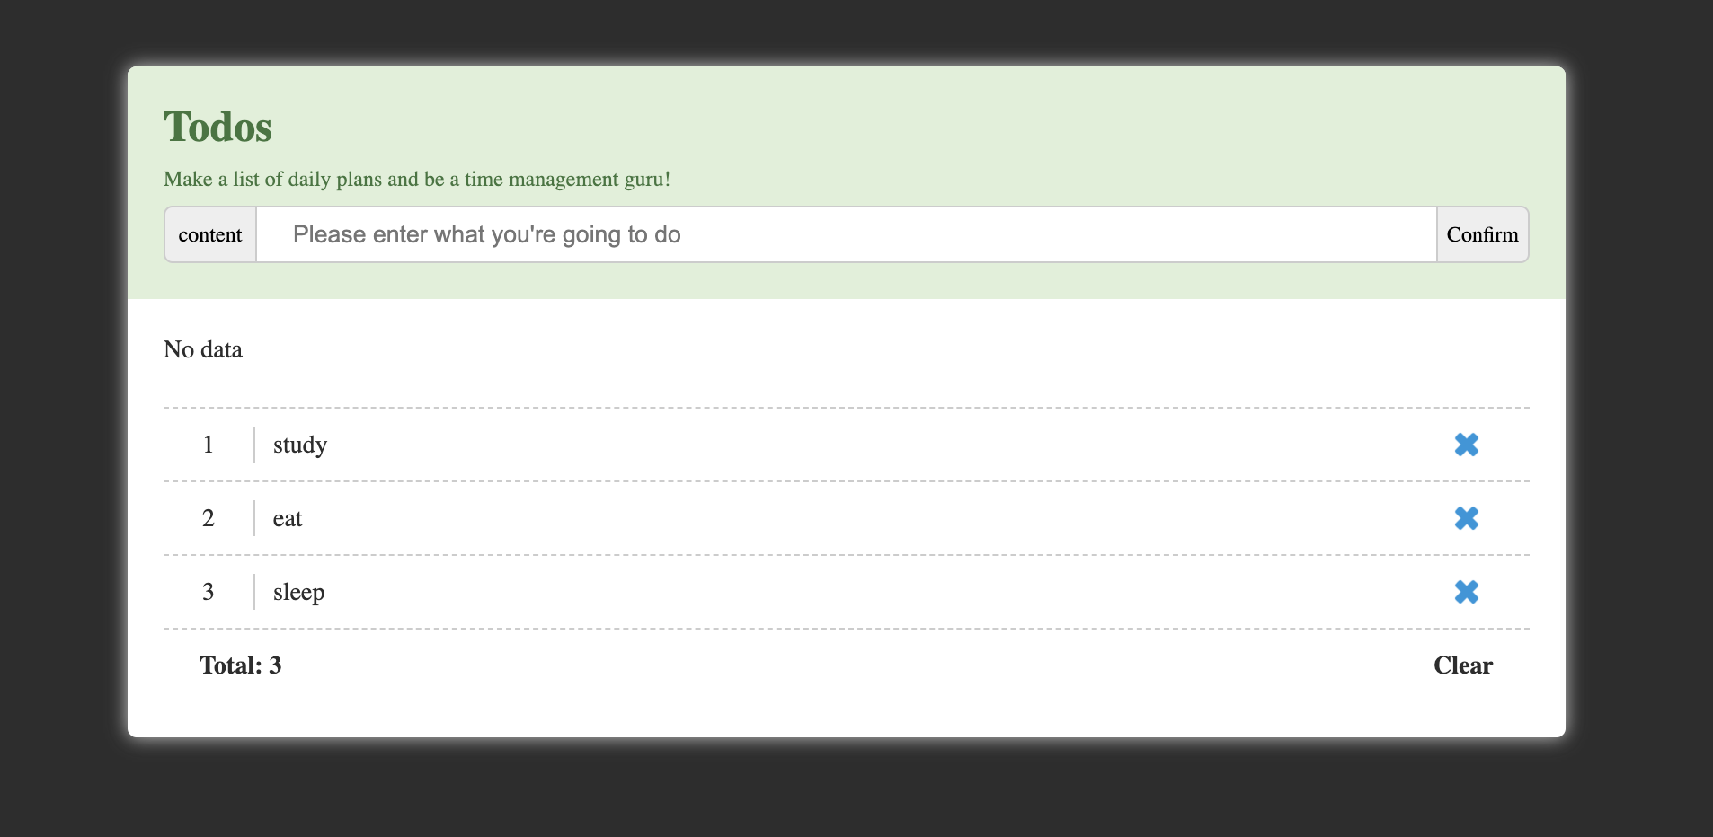This screenshot has height=837, width=1713.
Task: Click the daily plans subtitle text
Action: (416, 179)
